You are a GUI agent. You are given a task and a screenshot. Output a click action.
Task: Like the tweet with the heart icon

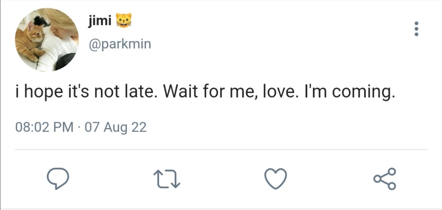[276, 179]
